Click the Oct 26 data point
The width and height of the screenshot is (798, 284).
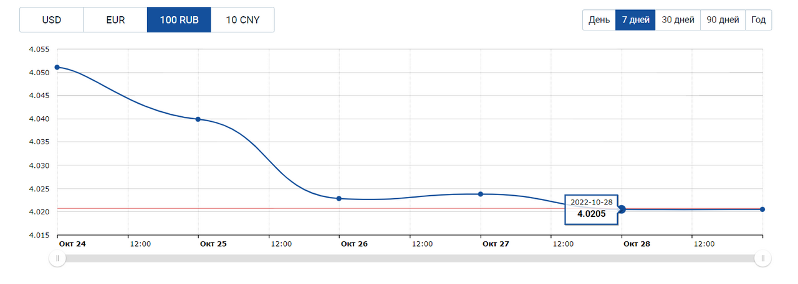click(339, 198)
